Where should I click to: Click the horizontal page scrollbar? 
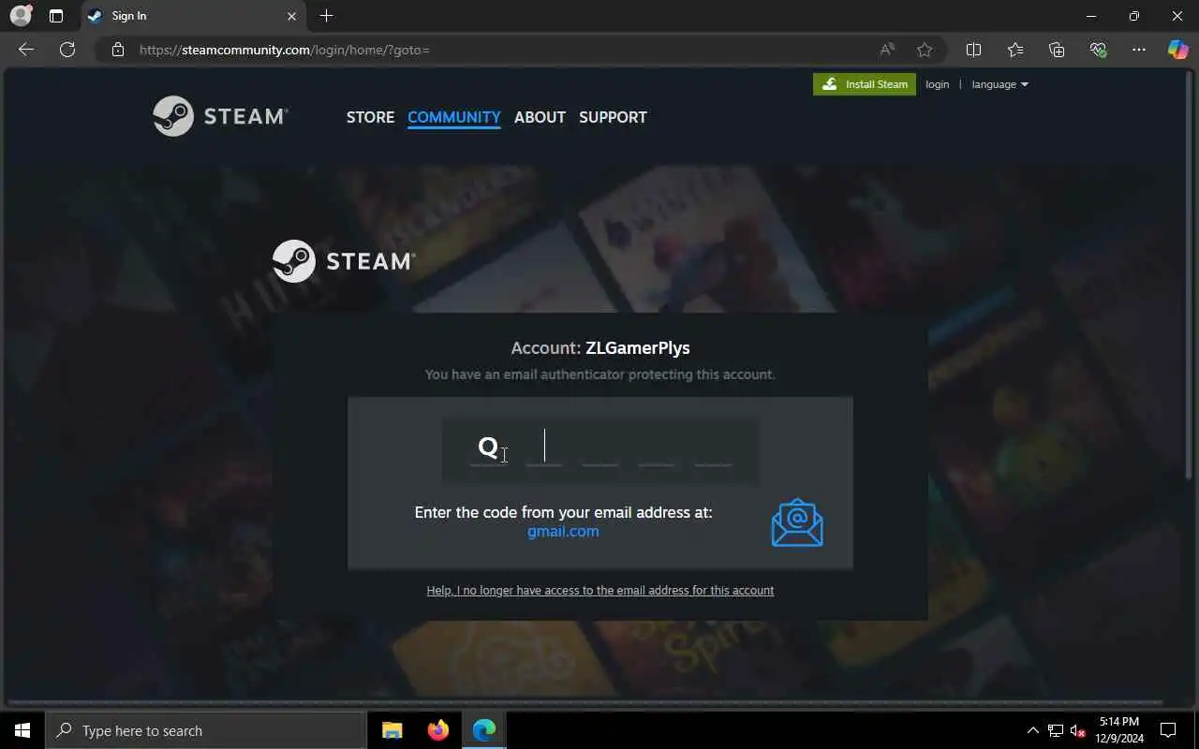(x=584, y=702)
